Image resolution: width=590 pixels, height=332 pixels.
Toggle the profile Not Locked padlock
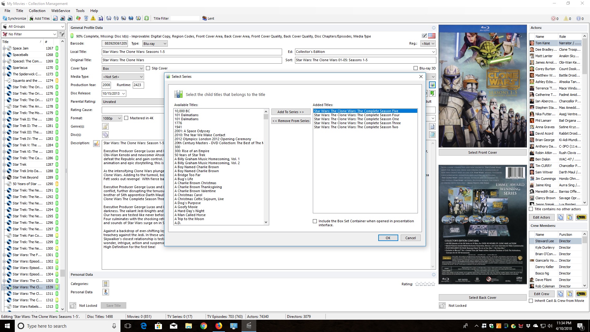point(73,306)
